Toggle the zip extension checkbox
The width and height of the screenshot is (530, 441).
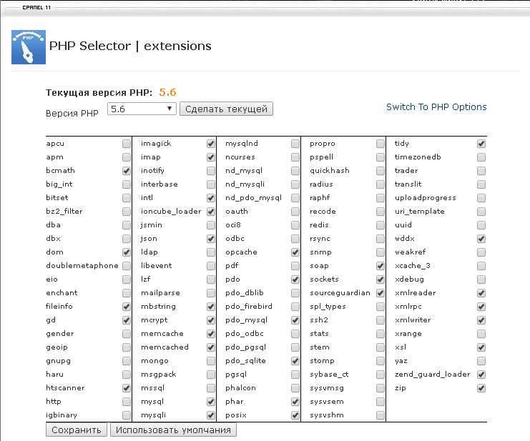pyautogui.click(x=481, y=388)
